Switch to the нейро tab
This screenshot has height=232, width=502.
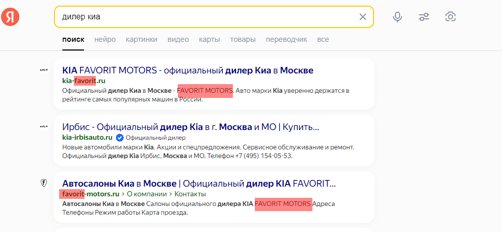click(x=105, y=39)
